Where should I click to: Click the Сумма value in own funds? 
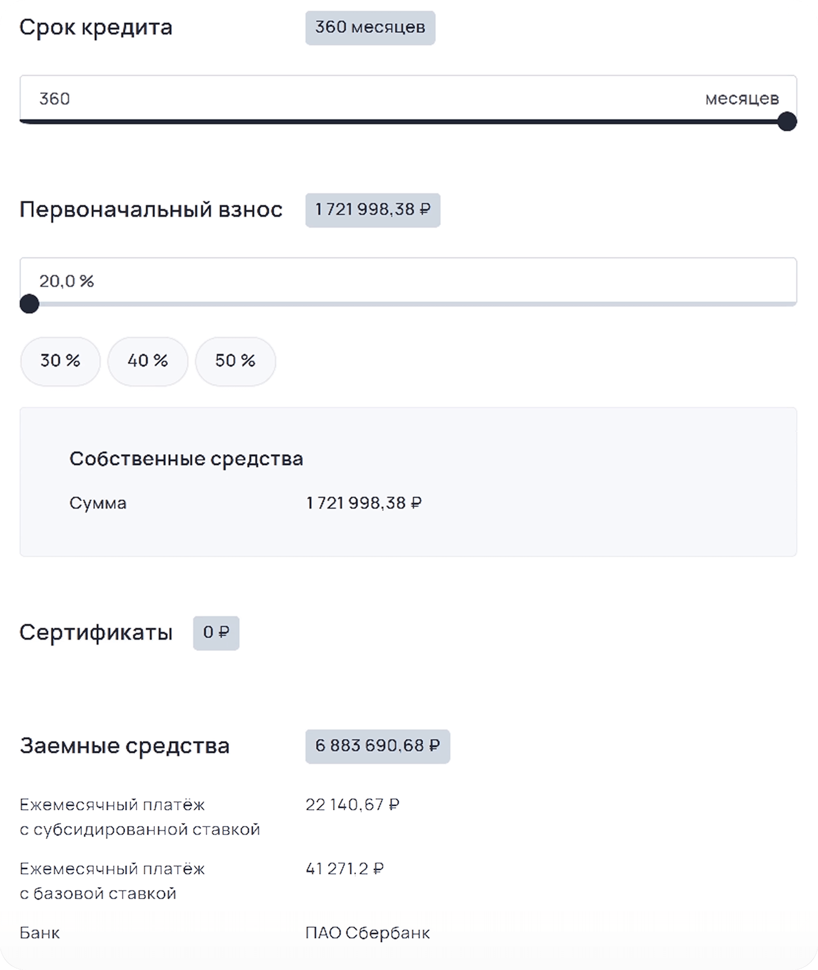[364, 503]
